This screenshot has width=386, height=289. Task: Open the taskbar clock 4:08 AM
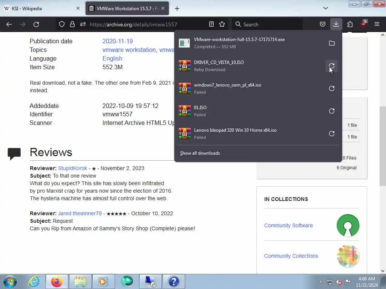click(x=367, y=282)
